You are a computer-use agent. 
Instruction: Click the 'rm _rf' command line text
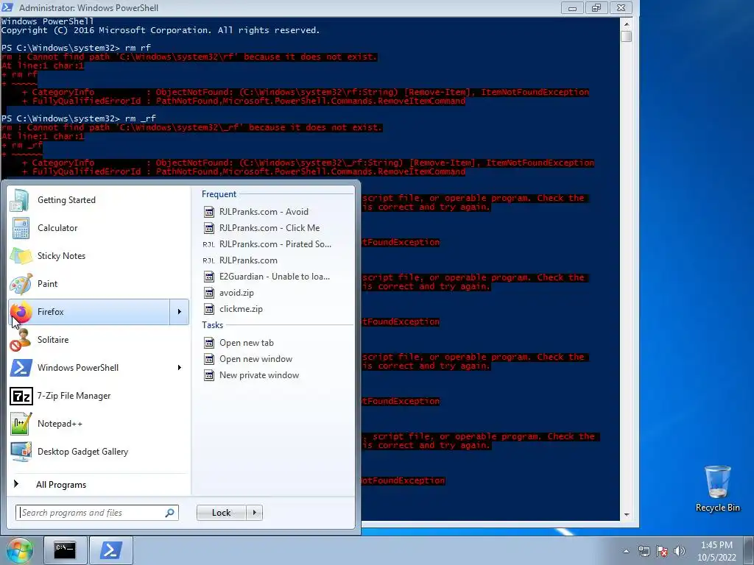(x=141, y=118)
